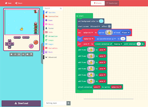Image resolution: width=148 pixels, height=107 pixels.
Task: Open the anim variable dropdown in set block
Action: 86,44
